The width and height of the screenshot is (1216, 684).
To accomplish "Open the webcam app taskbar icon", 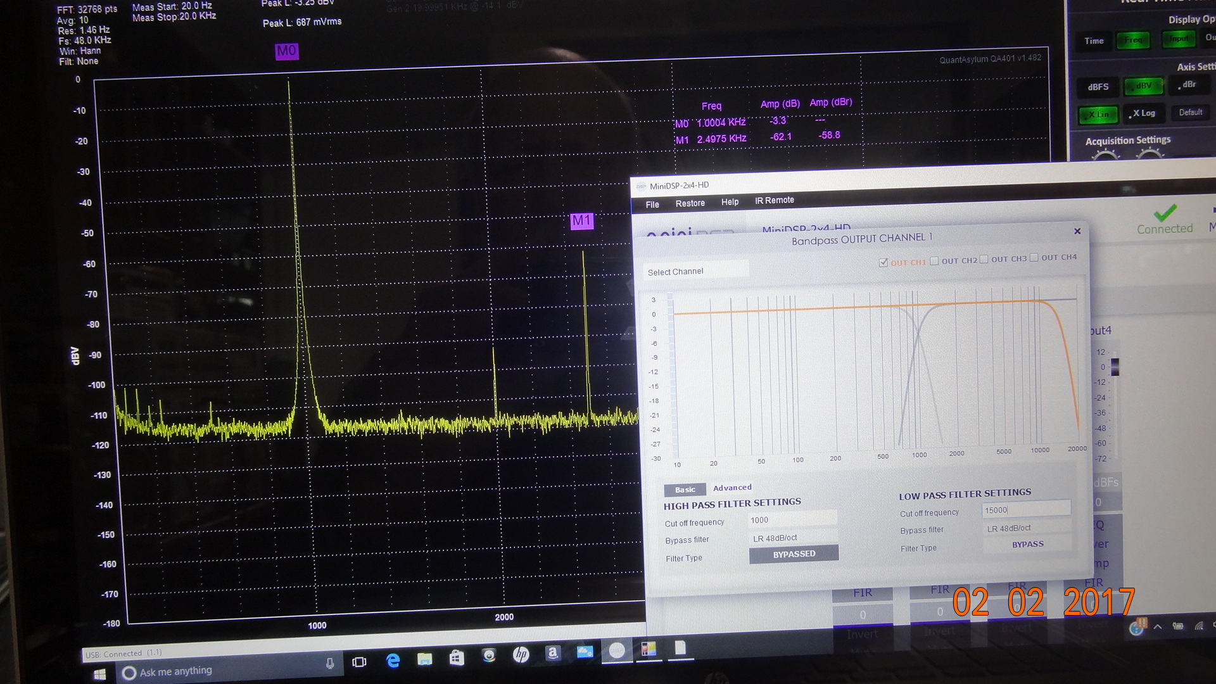I will coord(489,655).
